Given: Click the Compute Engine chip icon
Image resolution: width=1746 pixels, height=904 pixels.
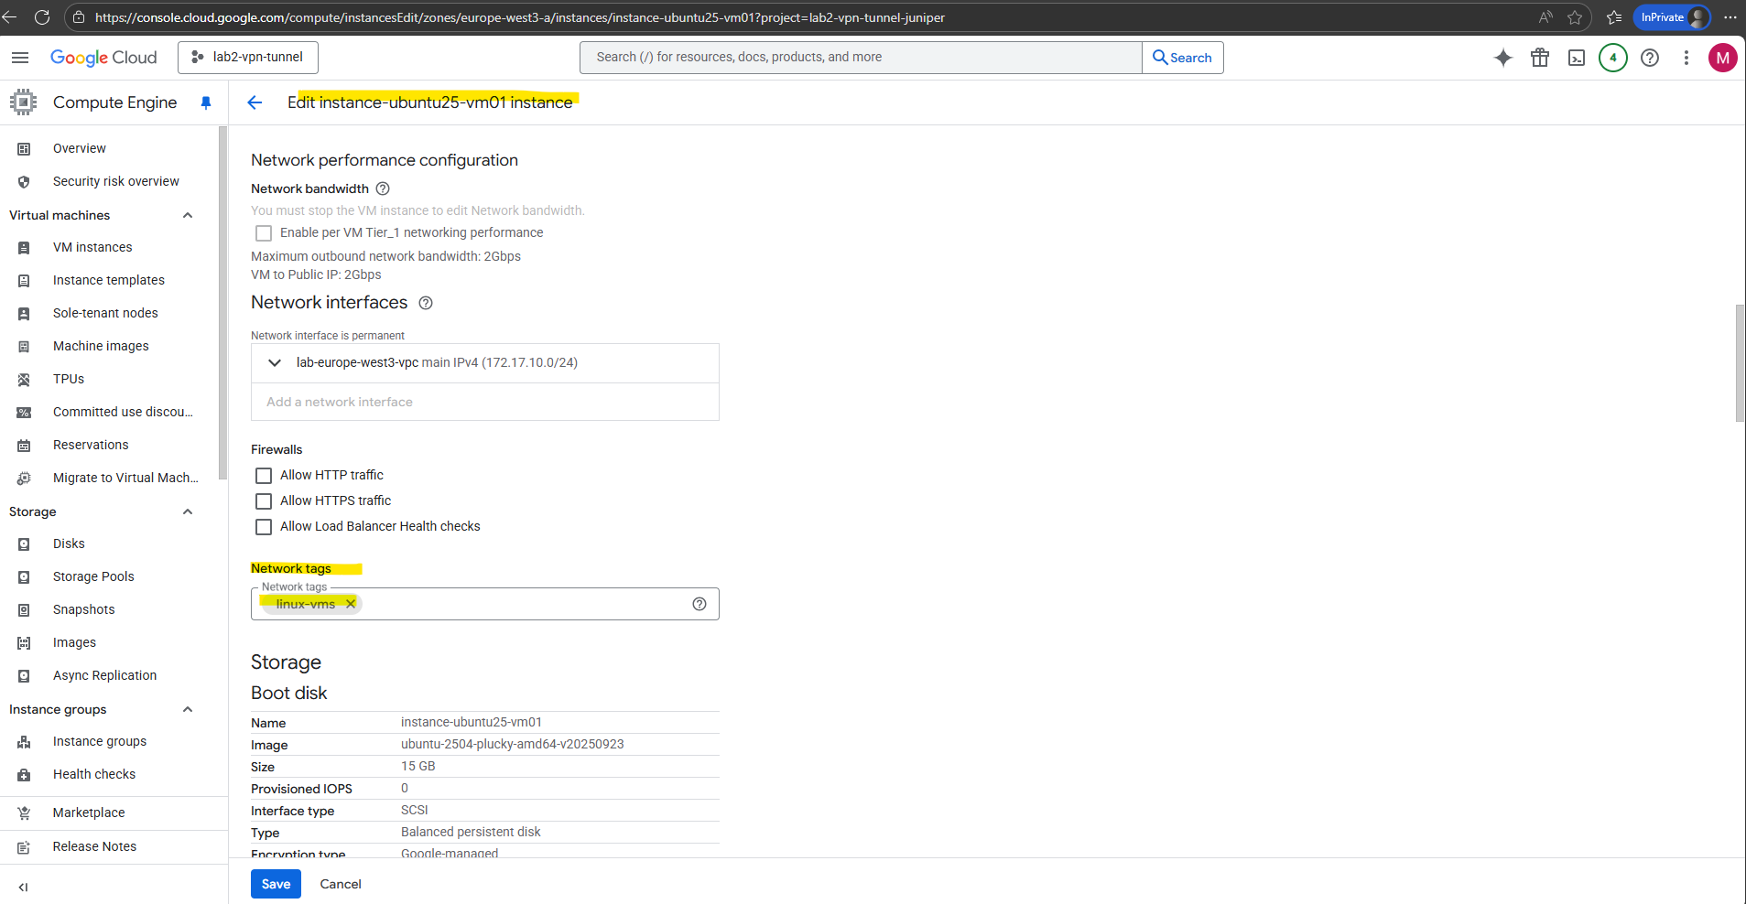Looking at the screenshot, I should point(23,102).
